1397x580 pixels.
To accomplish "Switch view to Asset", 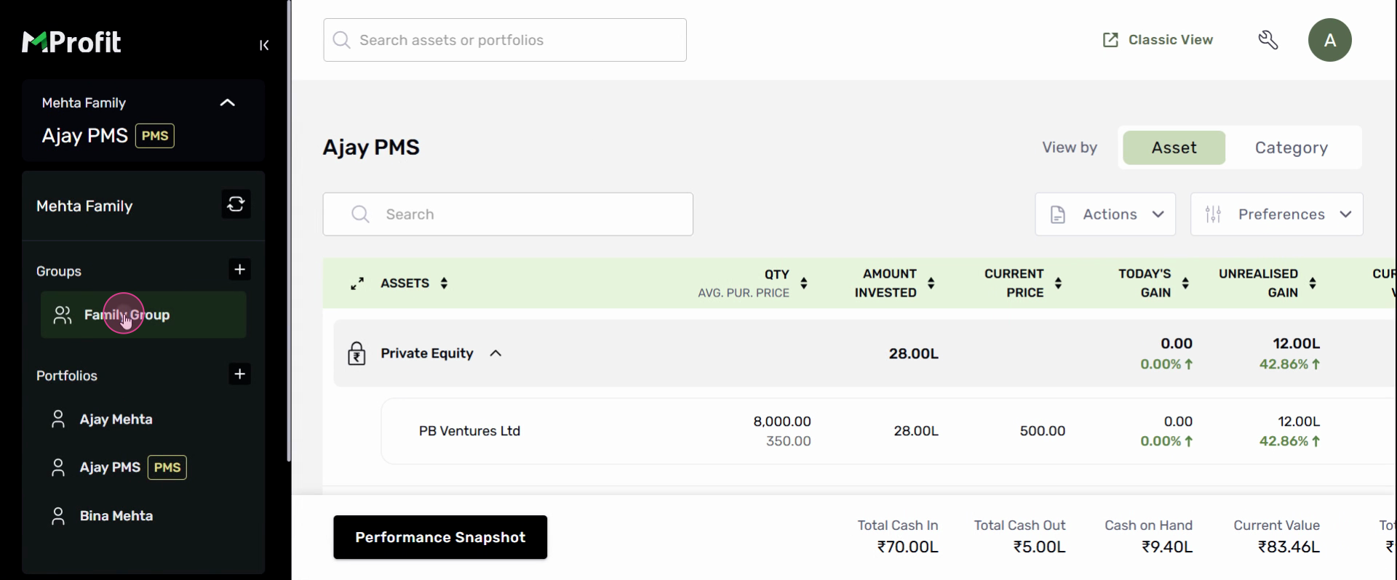I will 1174,148.
